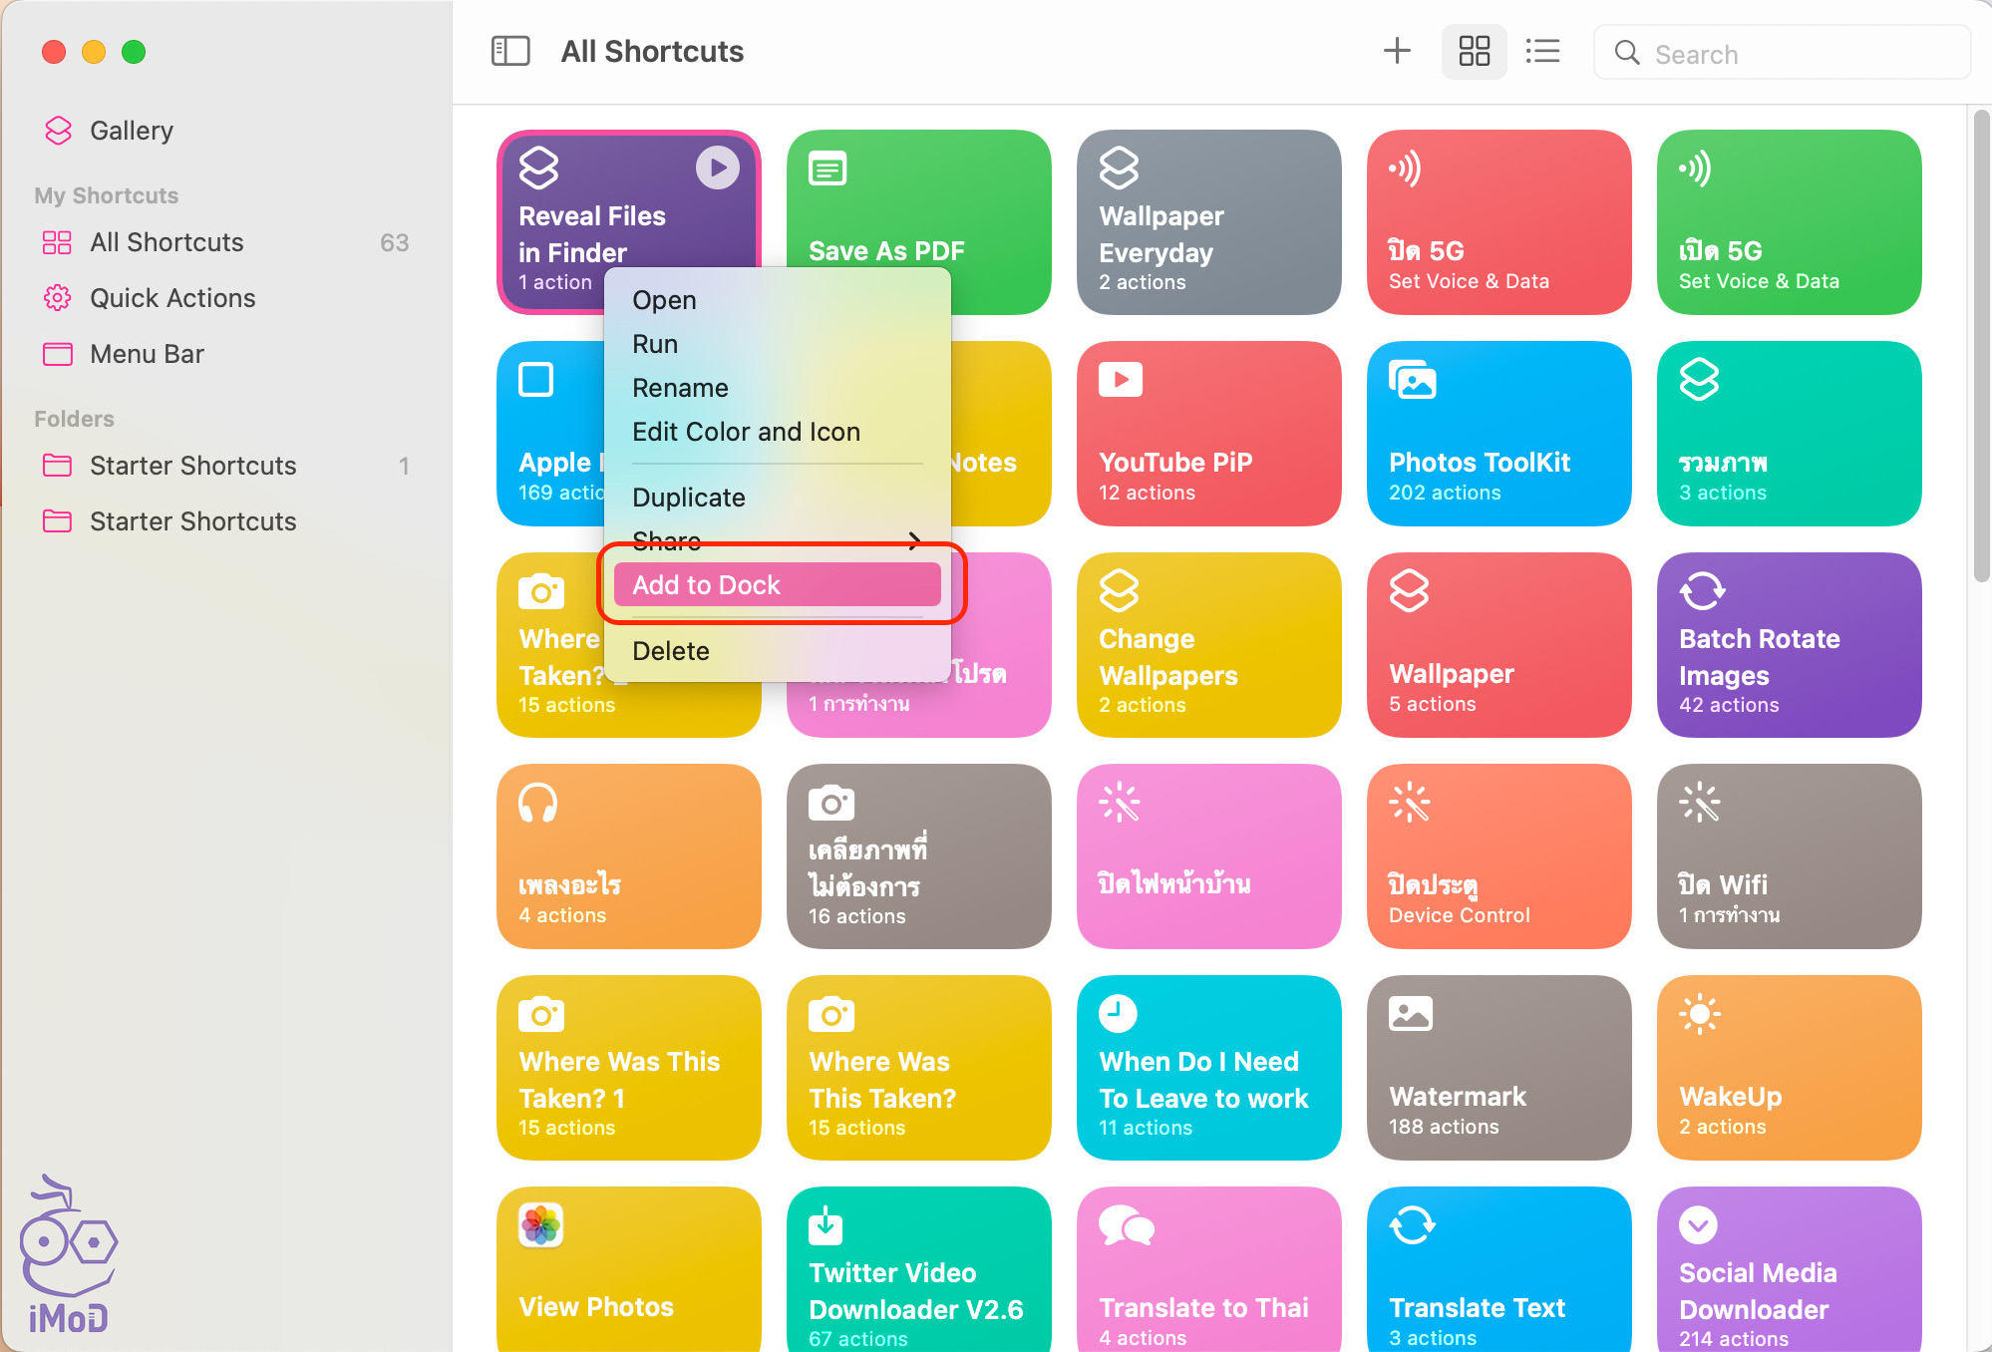The image size is (1992, 1352).
Task: Choose Edit Color and Icon menu item
Action: [x=746, y=432]
